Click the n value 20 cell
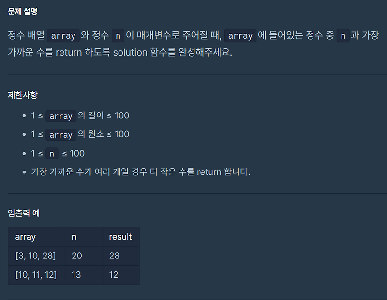The image size is (387, 300). [x=83, y=256]
